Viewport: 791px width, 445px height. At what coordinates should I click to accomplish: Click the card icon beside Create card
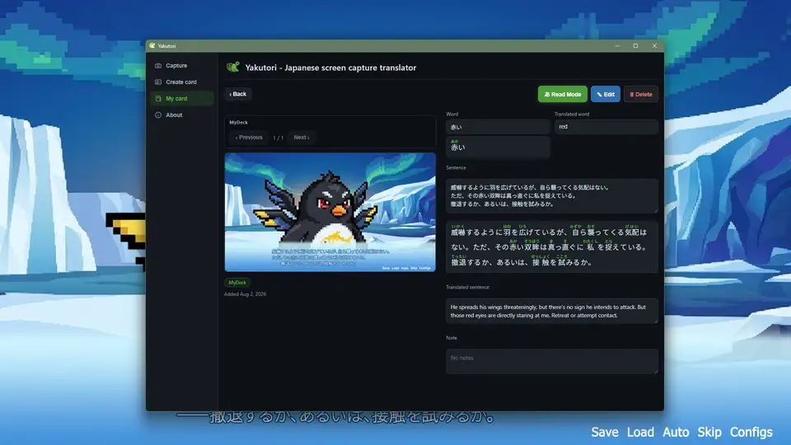pos(158,82)
